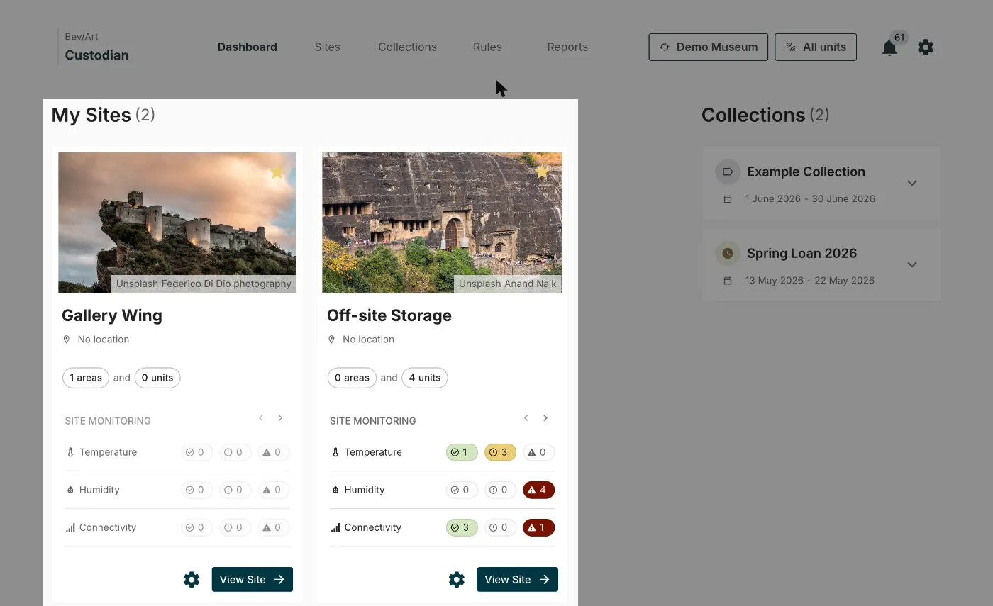The width and height of the screenshot is (993, 606).
Task: Click the Gallery Wing castle thumbnail
Action: (x=177, y=222)
